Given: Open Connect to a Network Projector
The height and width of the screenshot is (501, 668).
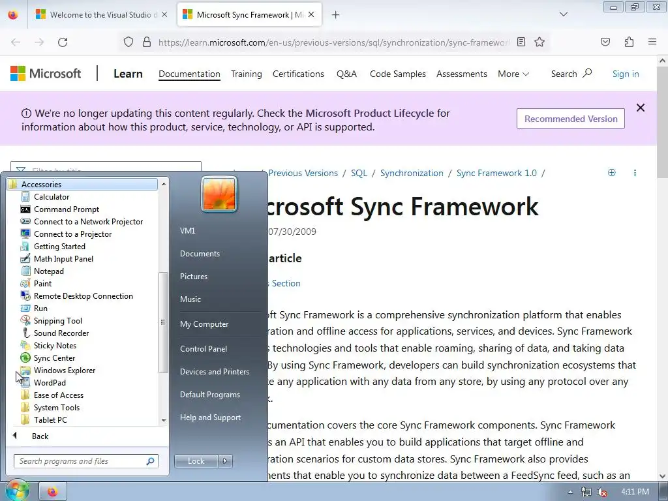Looking at the screenshot, I should 88,222.
